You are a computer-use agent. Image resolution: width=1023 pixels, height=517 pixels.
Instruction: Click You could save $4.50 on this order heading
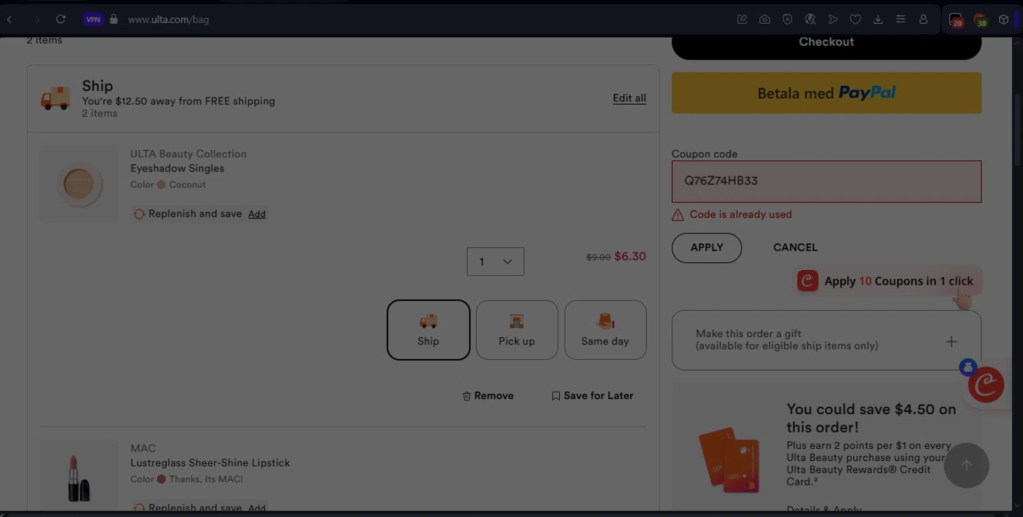872,418
